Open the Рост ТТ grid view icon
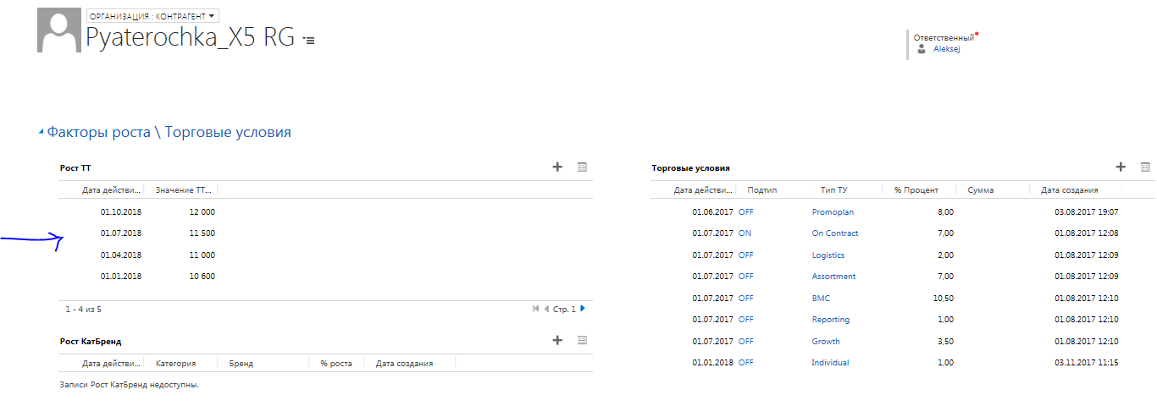 [x=582, y=167]
